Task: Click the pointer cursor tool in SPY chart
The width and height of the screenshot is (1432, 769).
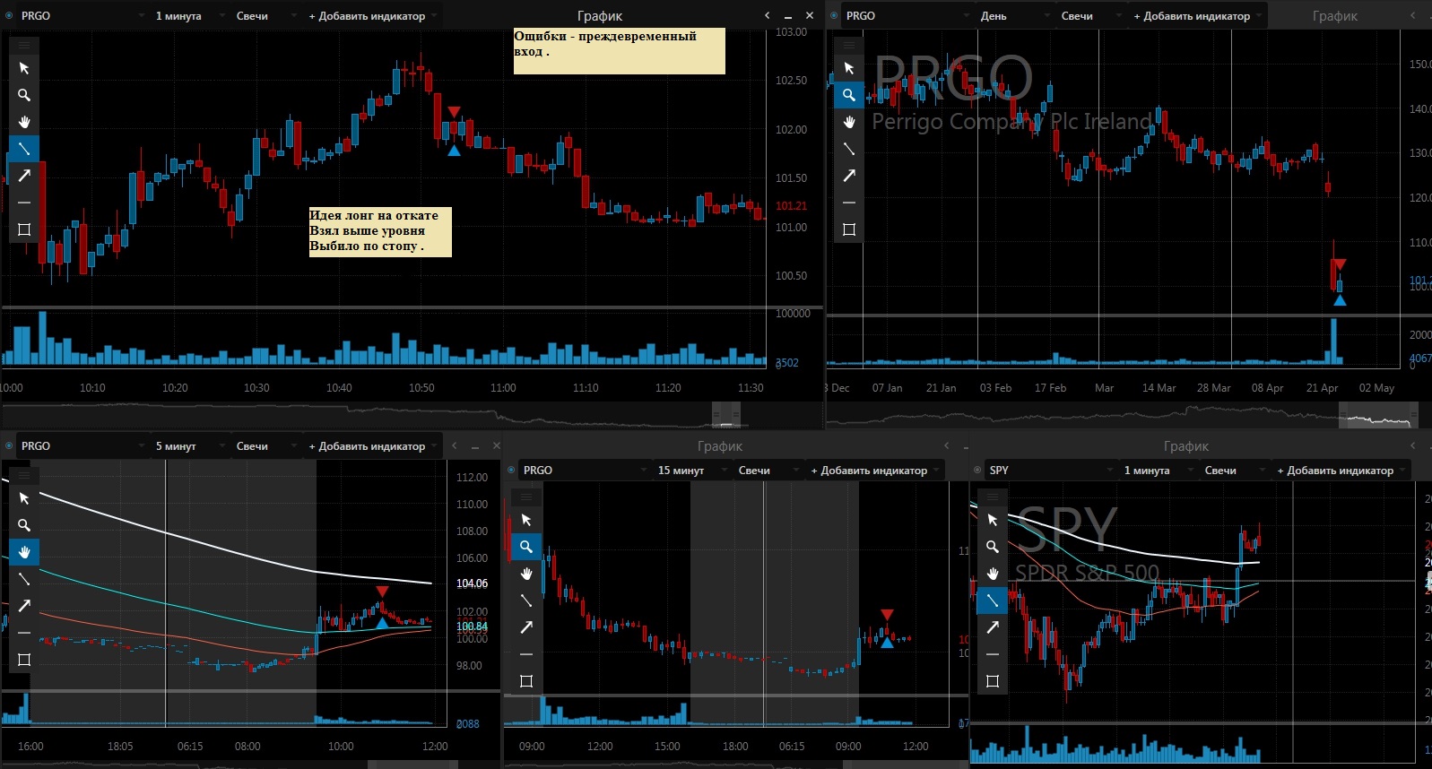Action: (993, 520)
